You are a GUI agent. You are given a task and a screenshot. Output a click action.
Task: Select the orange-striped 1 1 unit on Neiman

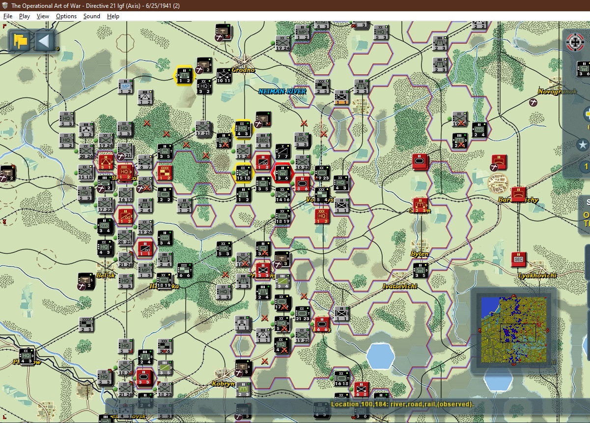click(341, 97)
